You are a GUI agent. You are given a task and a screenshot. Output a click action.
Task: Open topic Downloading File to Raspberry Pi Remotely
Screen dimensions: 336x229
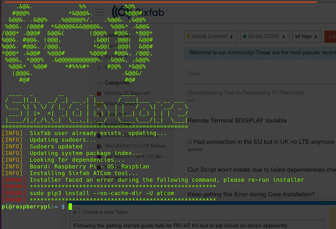click(246, 93)
